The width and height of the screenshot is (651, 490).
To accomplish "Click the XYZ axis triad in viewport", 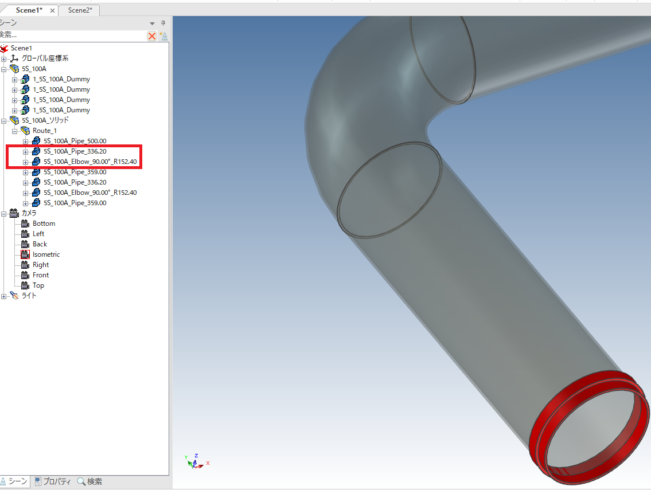I will coord(195,461).
